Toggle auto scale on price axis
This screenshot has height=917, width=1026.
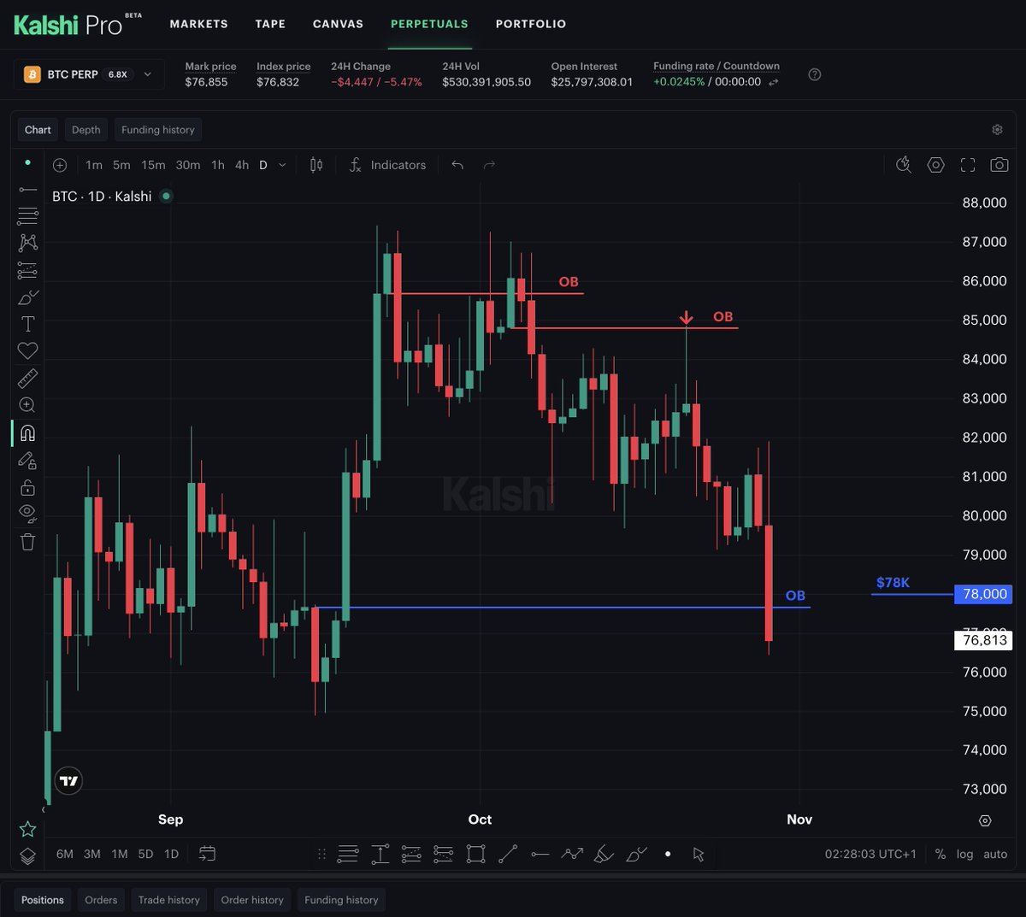[x=995, y=854]
